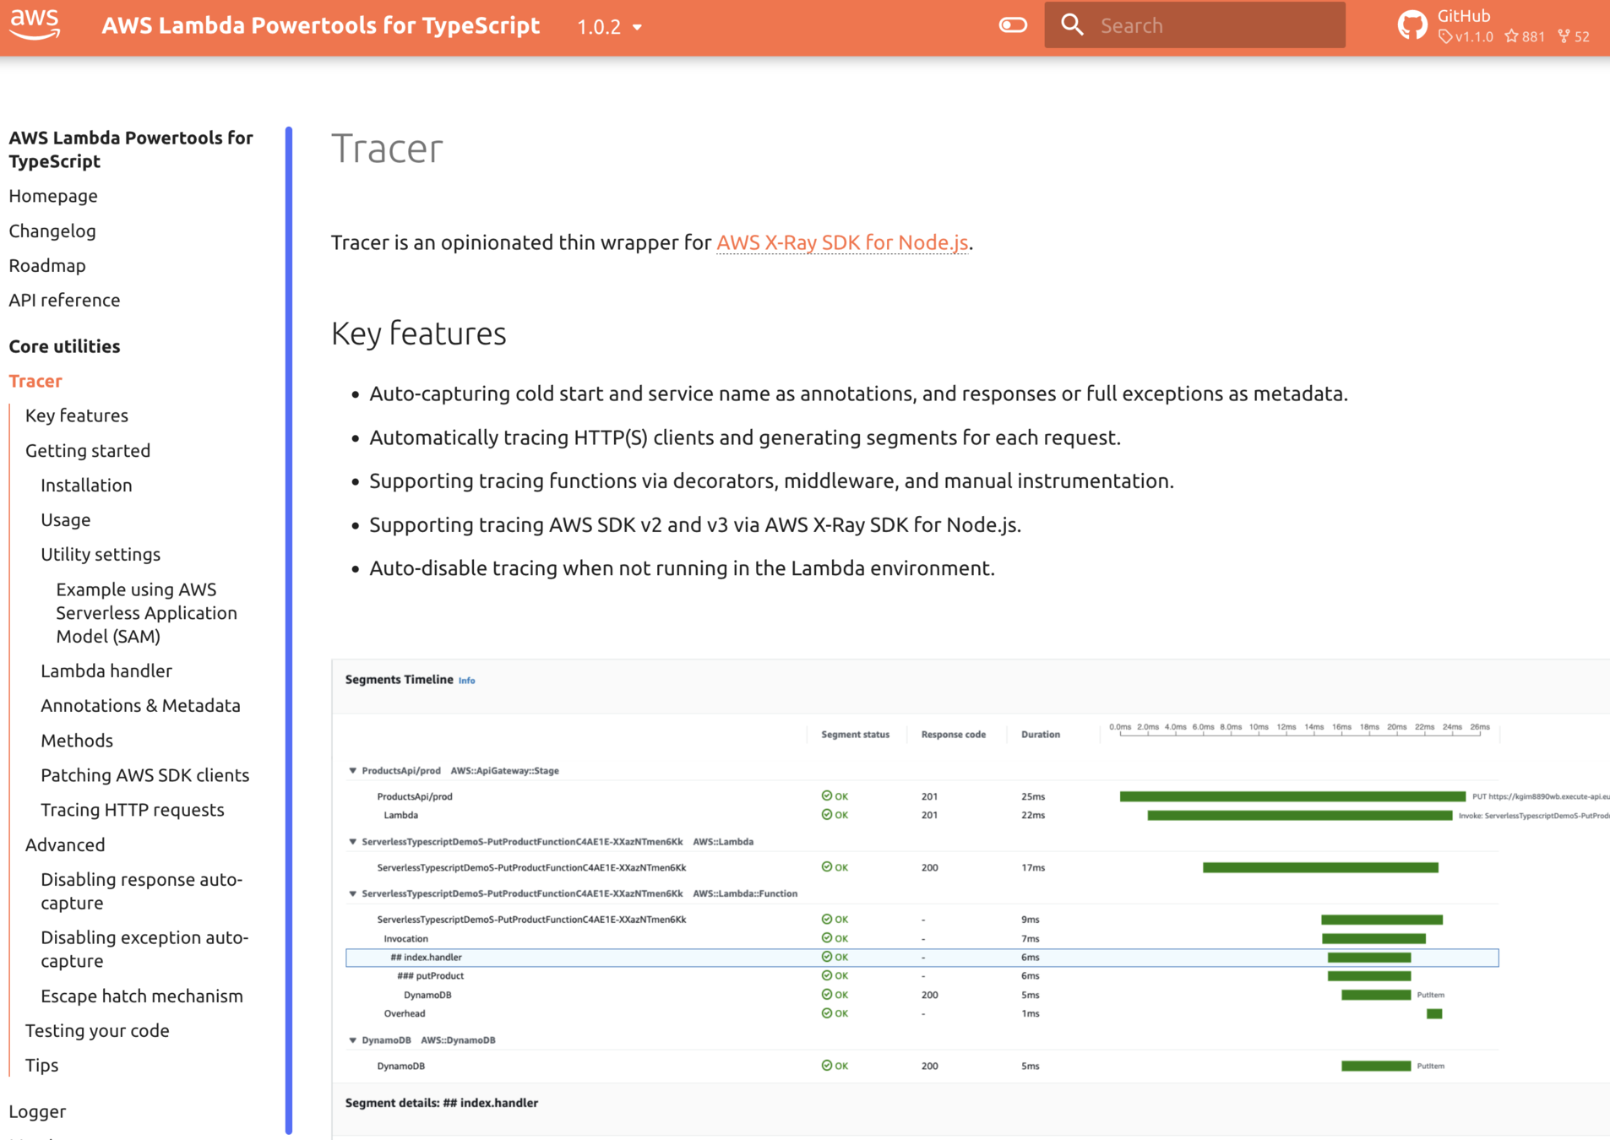Image resolution: width=1610 pixels, height=1140 pixels.
Task: Click the Invocation segment row
Action: tap(922, 938)
